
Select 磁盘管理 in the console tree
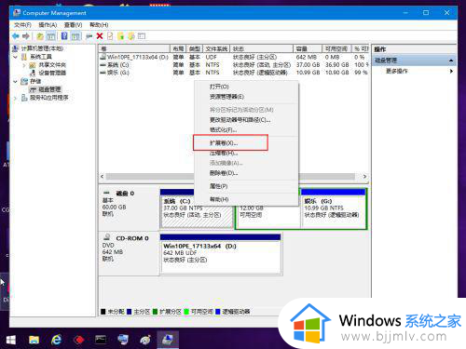(49, 89)
